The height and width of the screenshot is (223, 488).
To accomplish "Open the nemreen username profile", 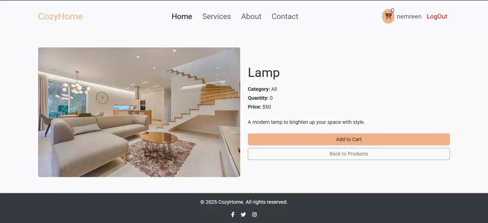I will (x=409, y=17).
